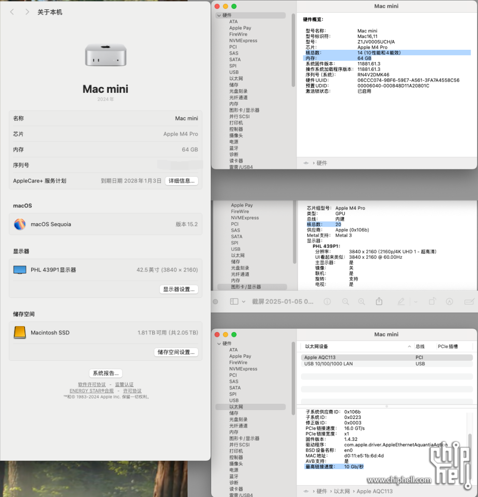This screenshot has height=497, width=478.
Task: Click GPU 核总数 20 highlighted row
Action: tap(324, 224)
